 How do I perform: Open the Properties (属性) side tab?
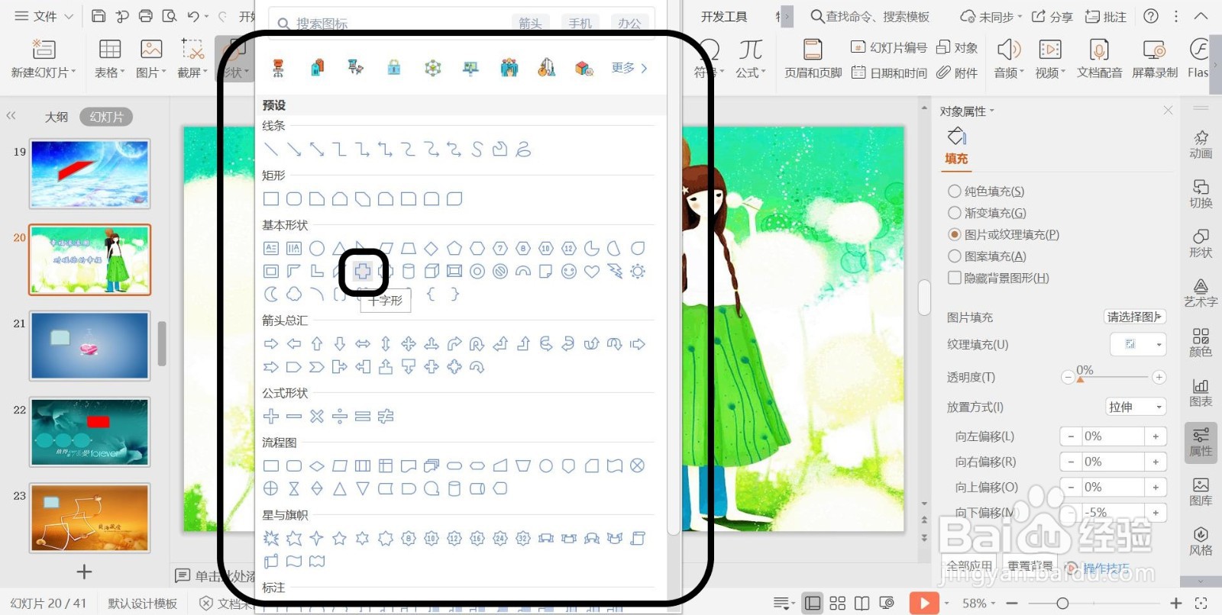tap(1201, 442)
